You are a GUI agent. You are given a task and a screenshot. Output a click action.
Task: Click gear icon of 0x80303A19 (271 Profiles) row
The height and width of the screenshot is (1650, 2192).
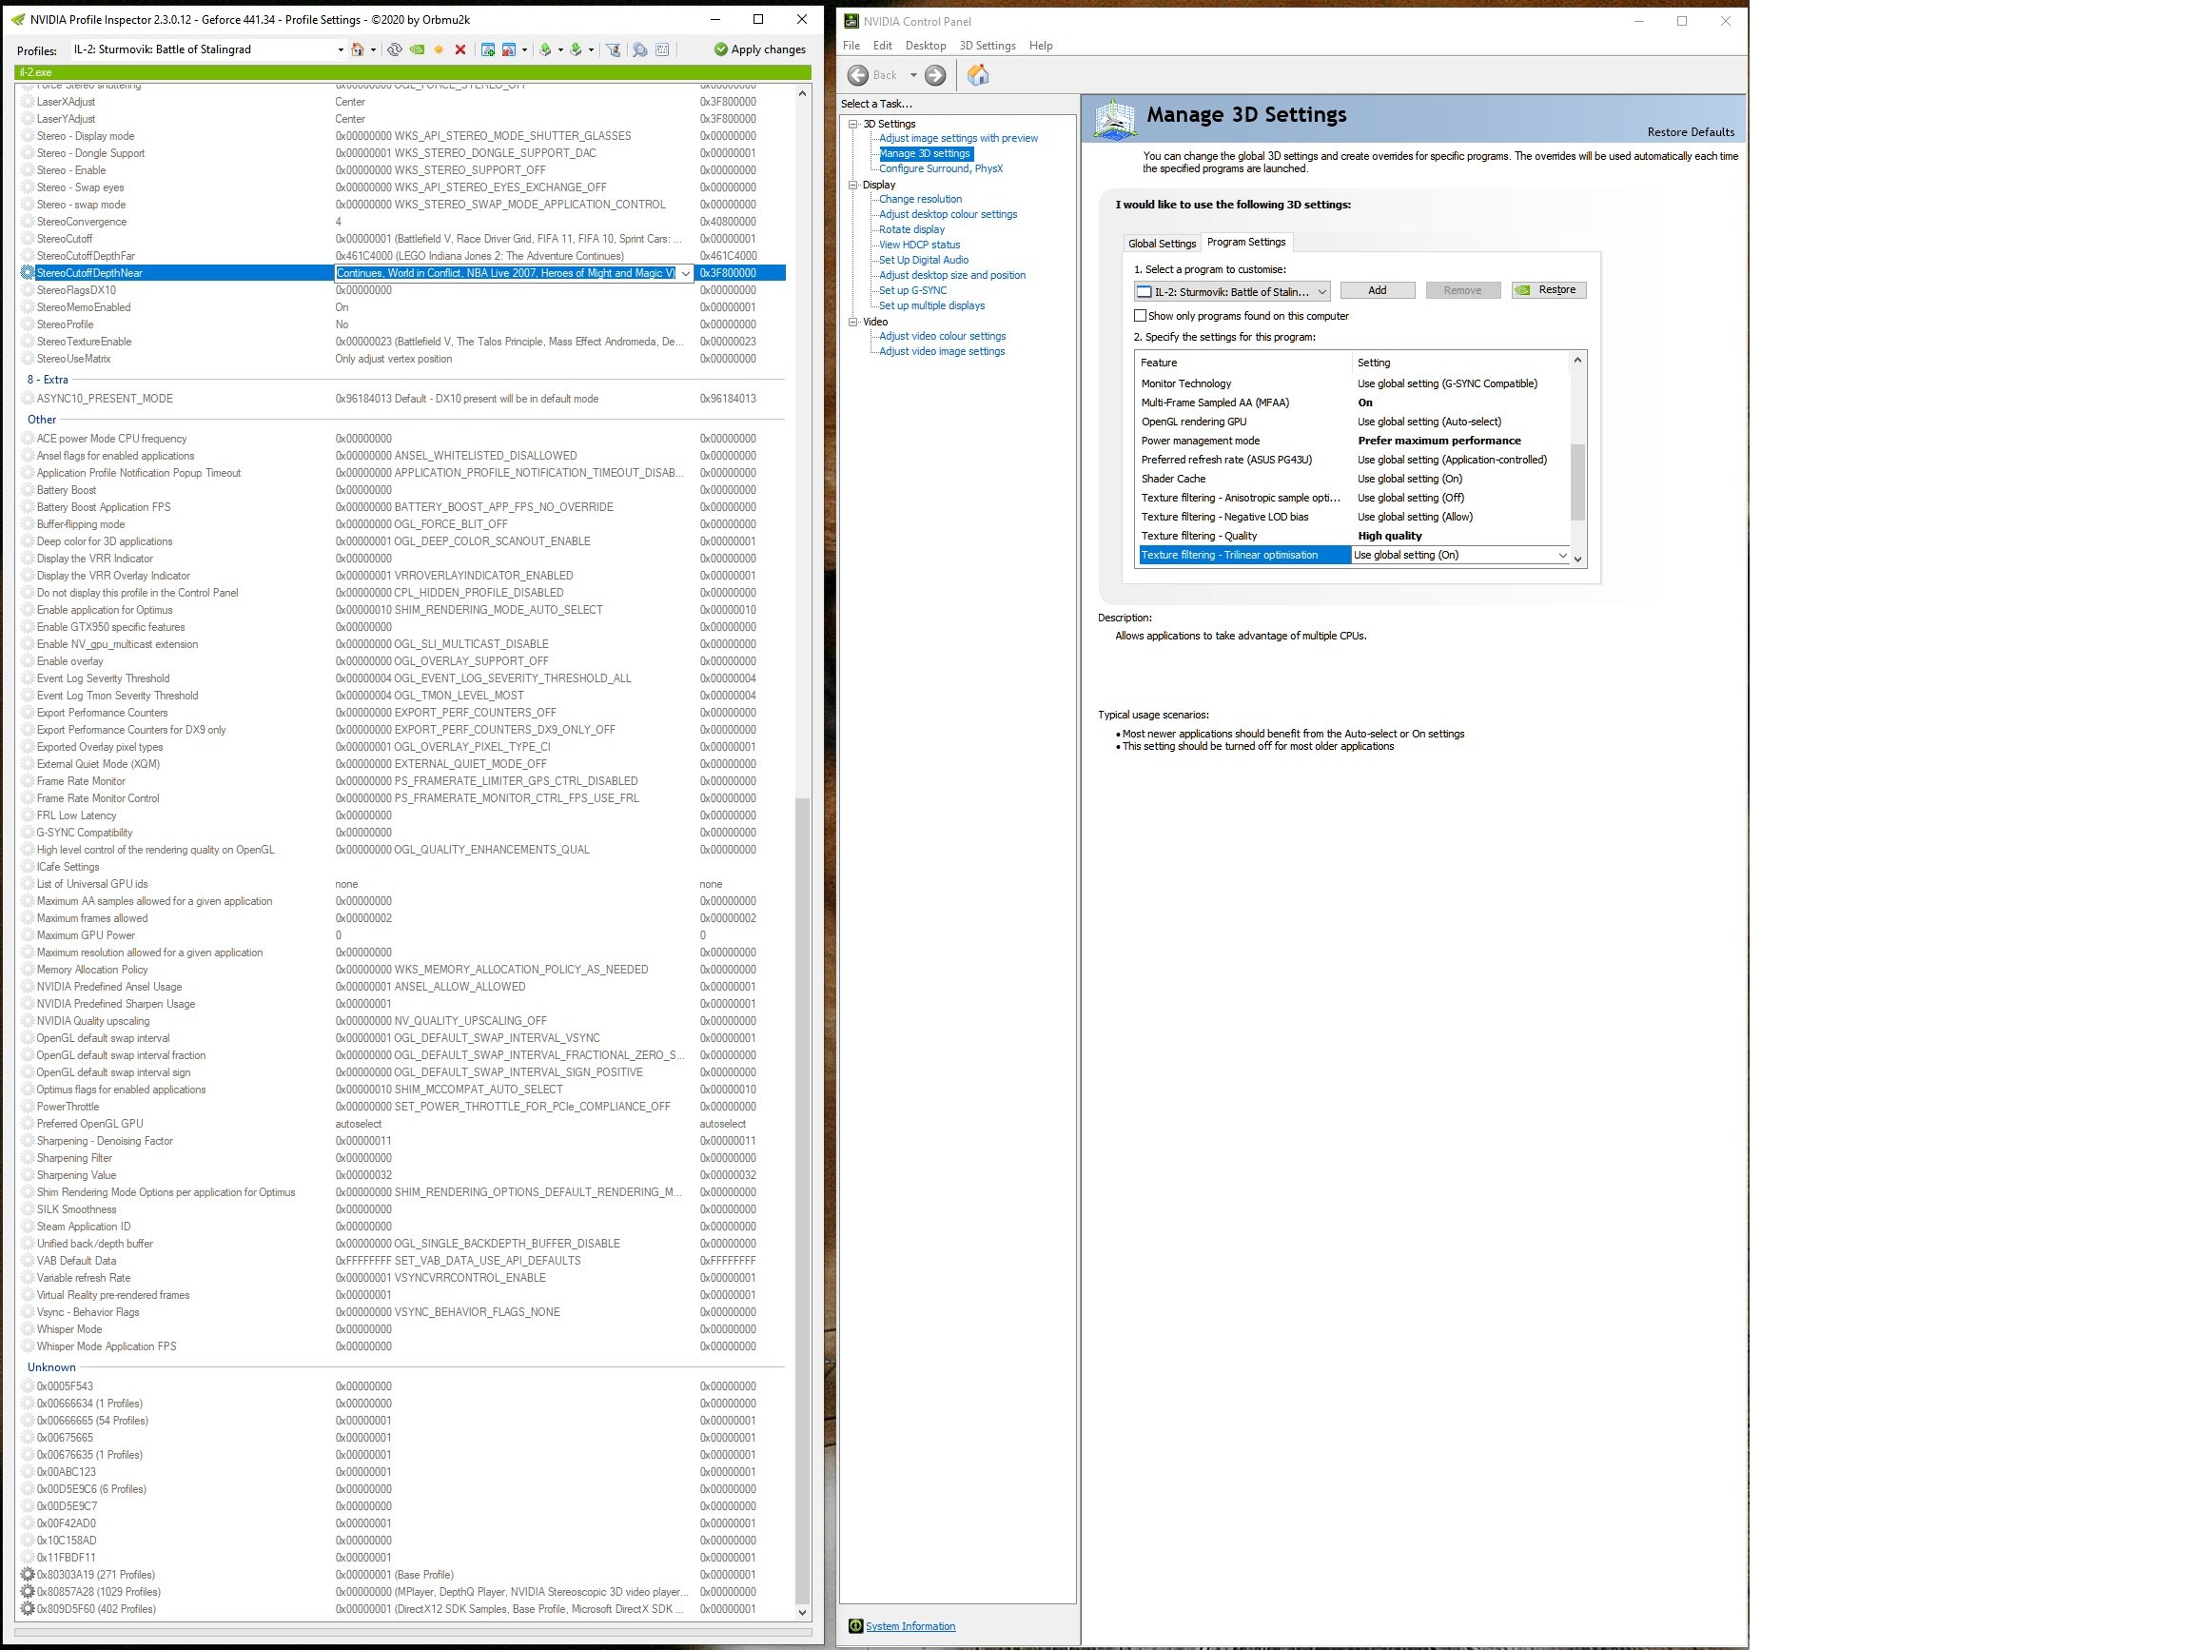pos(28,1575)
